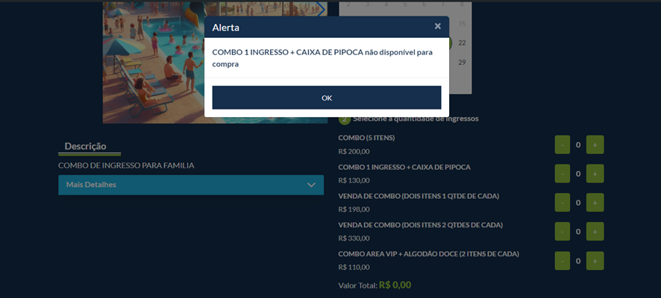Select the Descrição tab

86,146
